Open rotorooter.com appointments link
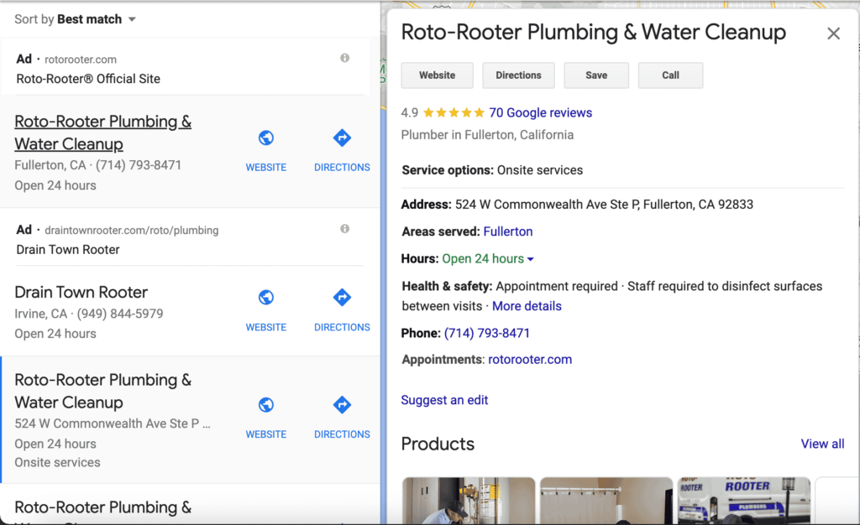860x525 pixels. [530, 360]
